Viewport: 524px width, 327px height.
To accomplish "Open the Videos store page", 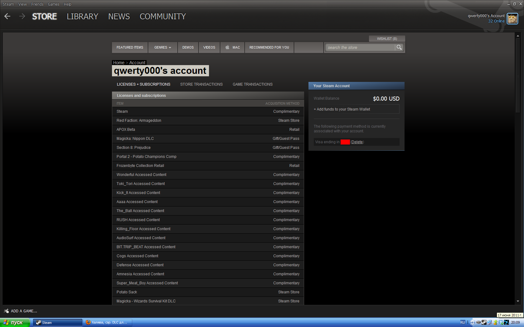I will coord(209,47).
